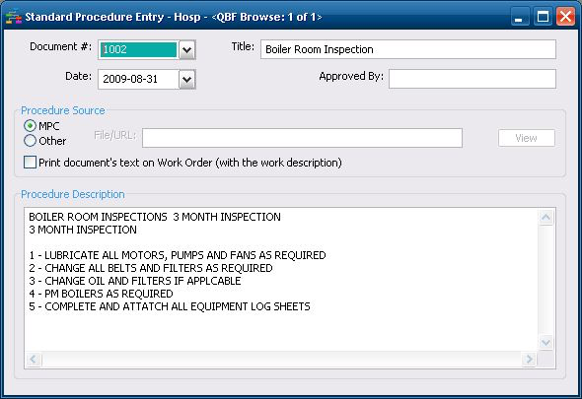This screenshot has width=582, height=399.
Task: Click scroll left arrow in Procedure Description
Action: click(x=34, y=359)
